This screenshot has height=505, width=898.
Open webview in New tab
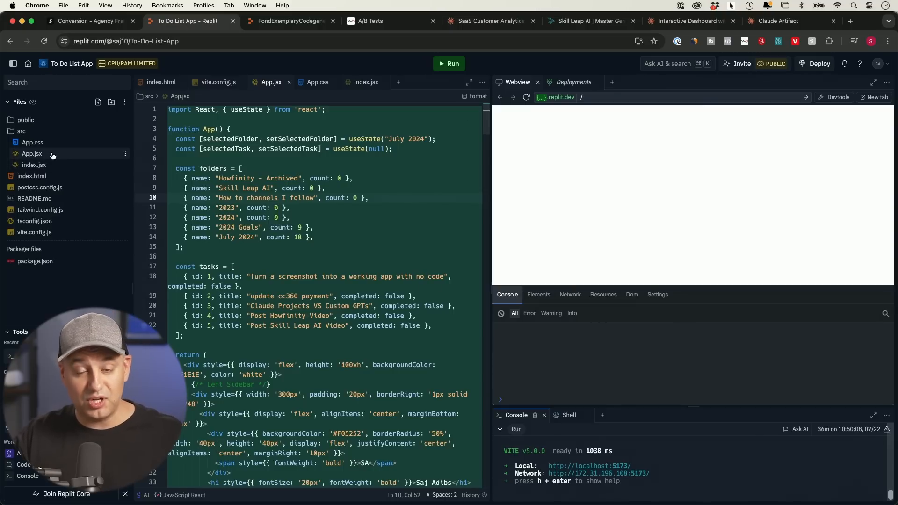pyautogui.click(x=874, y=97)
